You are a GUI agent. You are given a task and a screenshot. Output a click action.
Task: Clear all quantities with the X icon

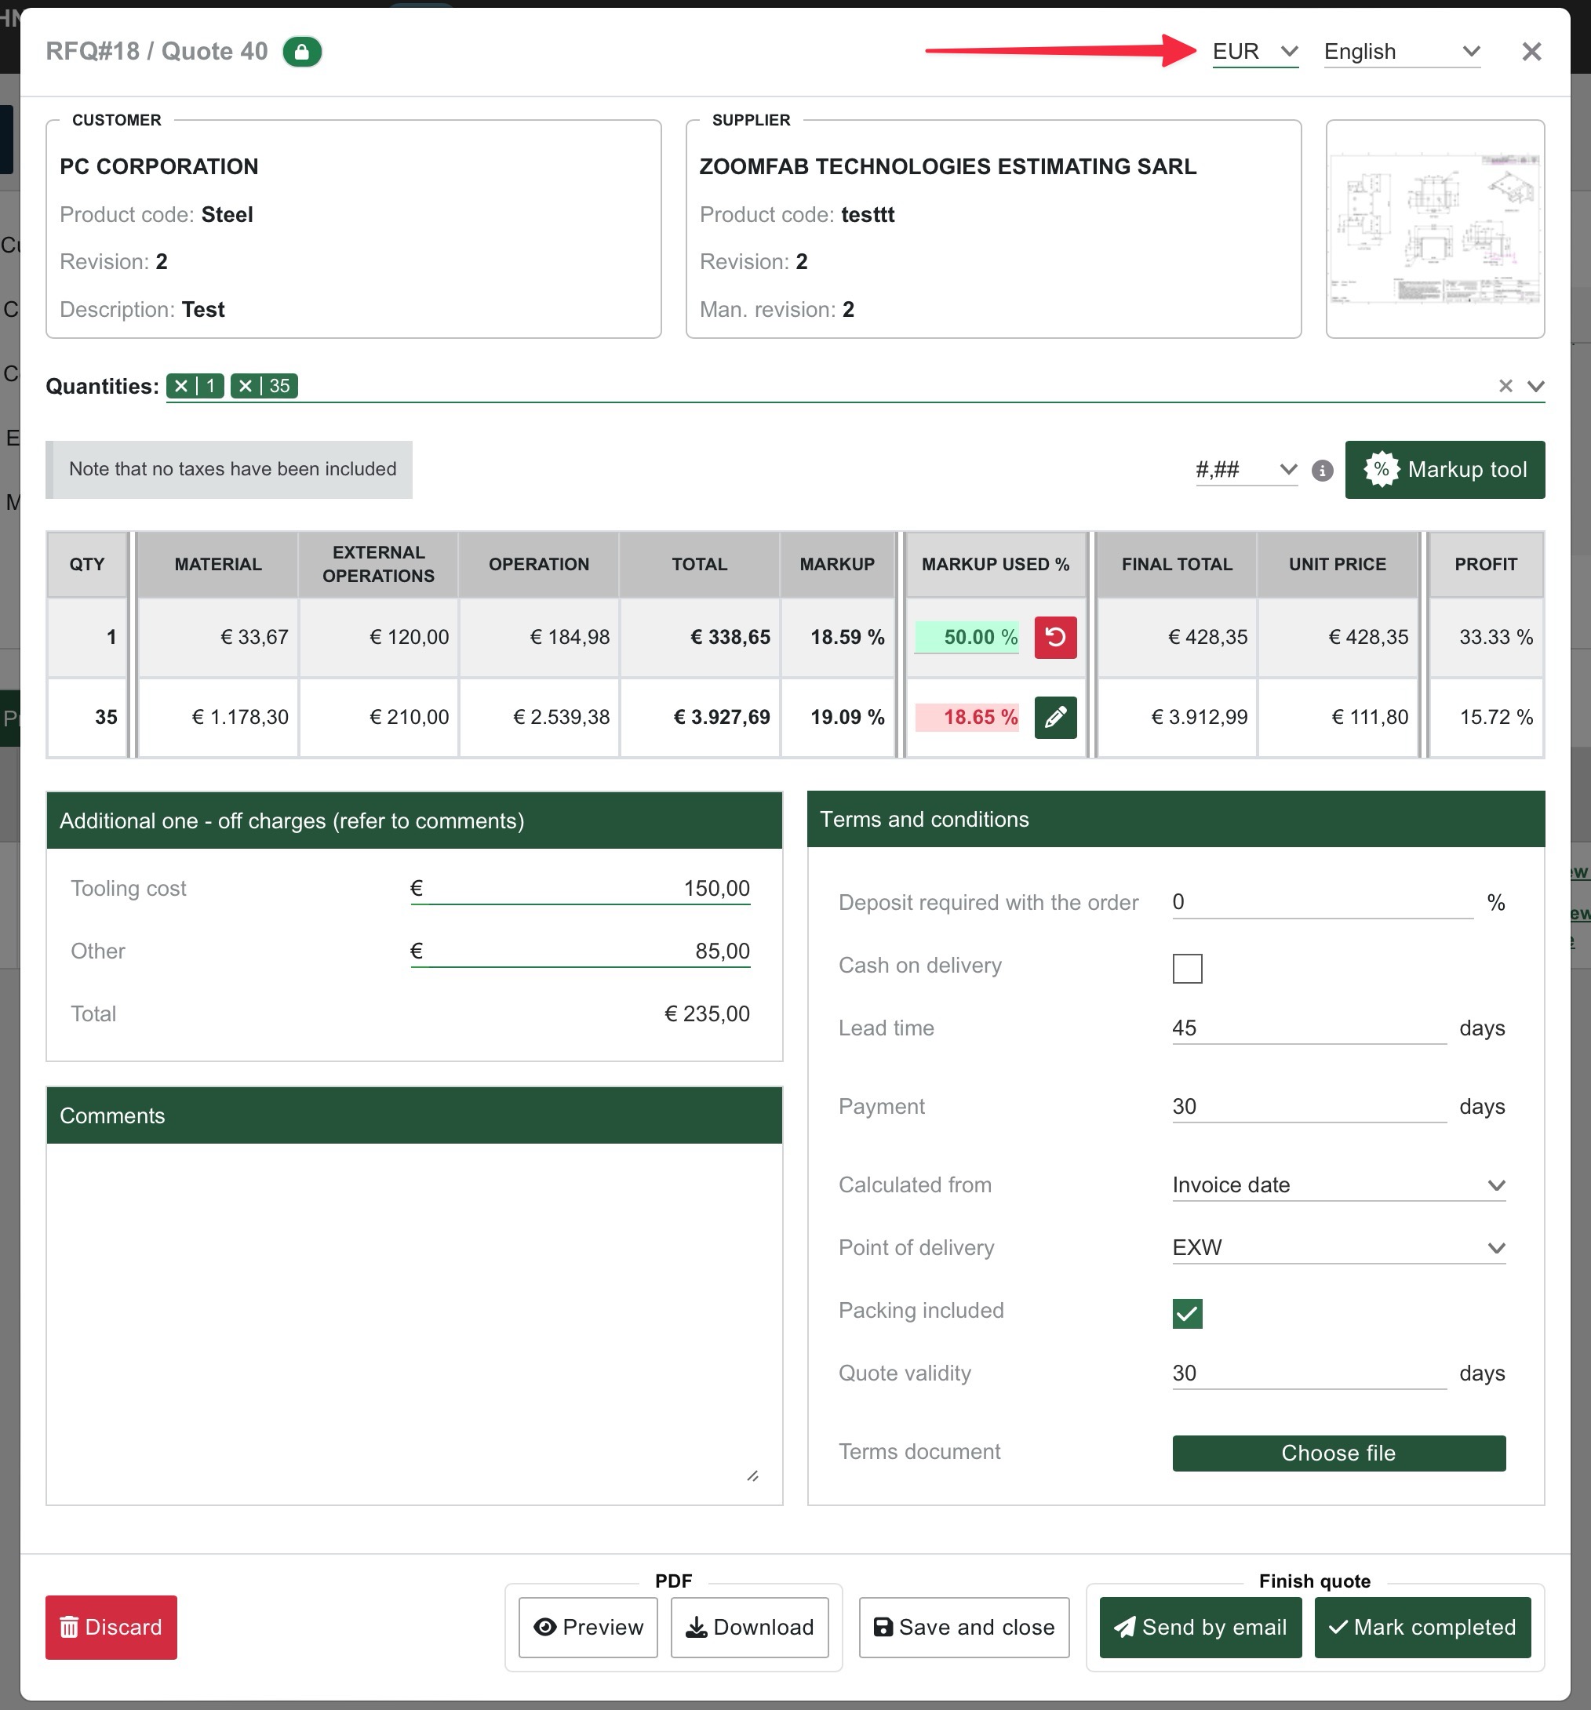coord(1505,386)
